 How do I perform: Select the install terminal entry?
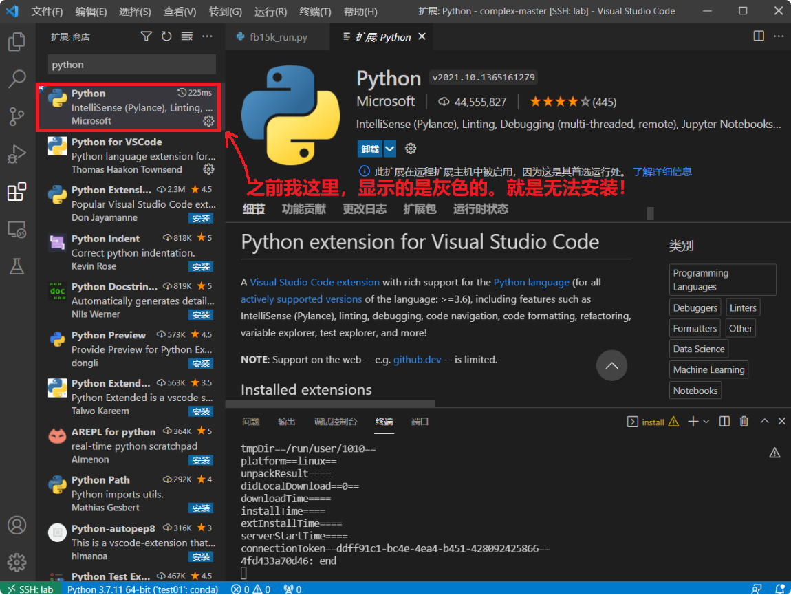pos(653,422)
